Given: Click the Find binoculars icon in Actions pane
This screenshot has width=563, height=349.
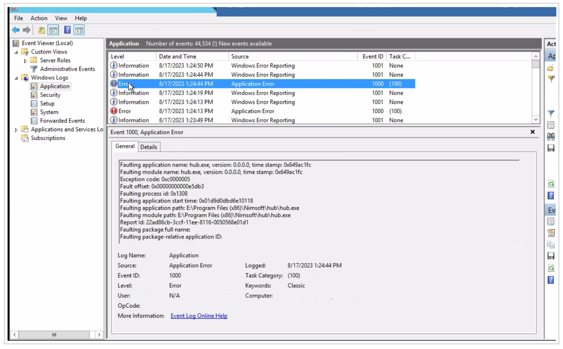Looking at the screenshot, I should pos(551,137).
